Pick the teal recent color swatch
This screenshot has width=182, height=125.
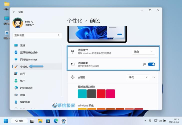pos(82,94)
